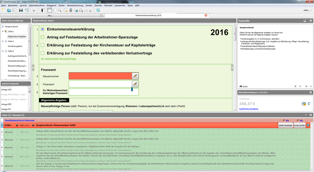Collapse the left panel with side arrow
The width and height of the screenshot is (314, 172).
(33, 67)
